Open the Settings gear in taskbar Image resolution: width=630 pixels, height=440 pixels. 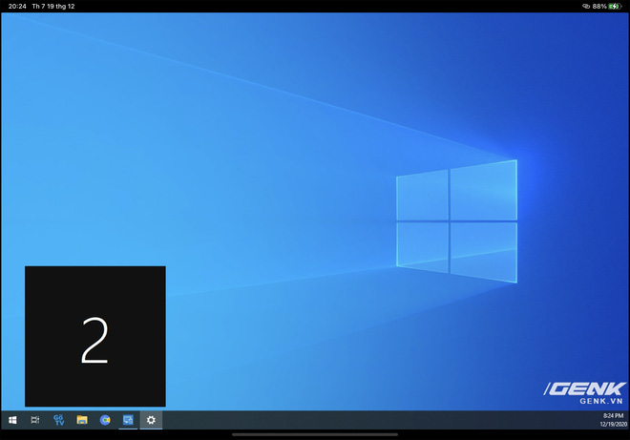point(151,420)
